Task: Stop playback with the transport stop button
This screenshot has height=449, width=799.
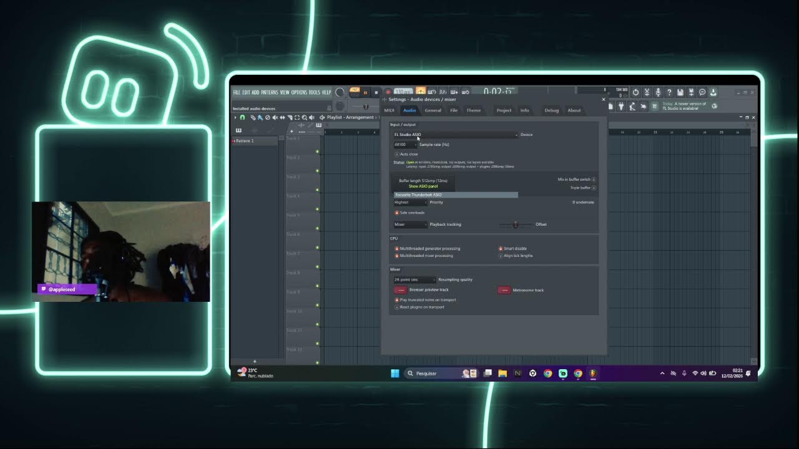Action: point(376,92)
